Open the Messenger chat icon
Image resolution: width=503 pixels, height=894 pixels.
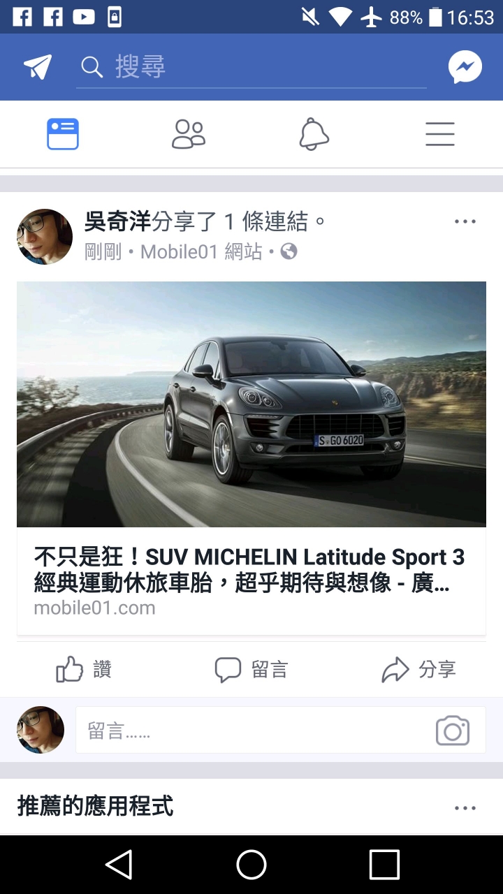pos(465,67)
